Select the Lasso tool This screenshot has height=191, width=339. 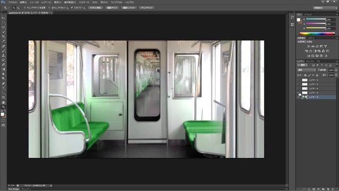coord(3,28)
